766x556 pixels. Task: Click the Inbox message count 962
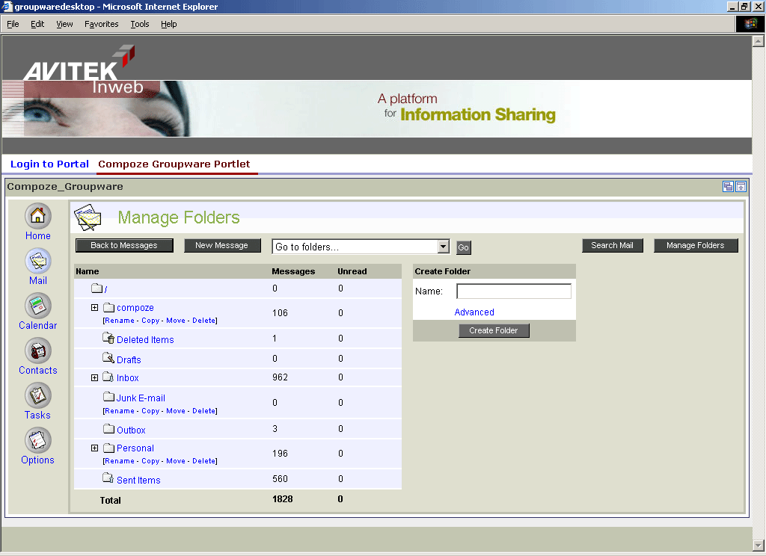(x=280, y=377)
